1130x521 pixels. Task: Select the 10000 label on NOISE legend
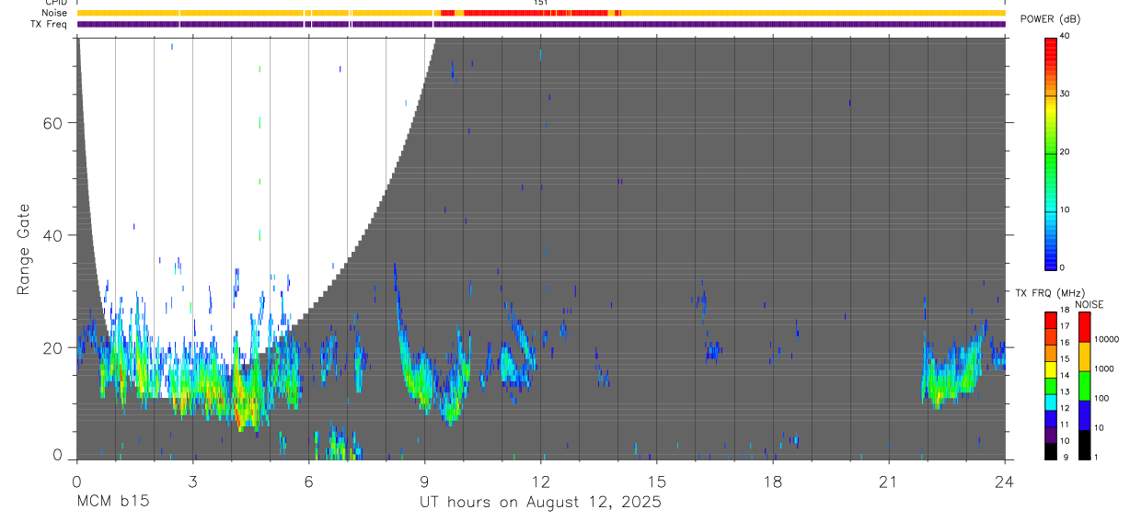(x=1106, y=339)
